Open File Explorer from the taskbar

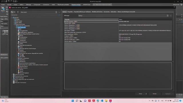pyautogui.click(x=106, y=101)
